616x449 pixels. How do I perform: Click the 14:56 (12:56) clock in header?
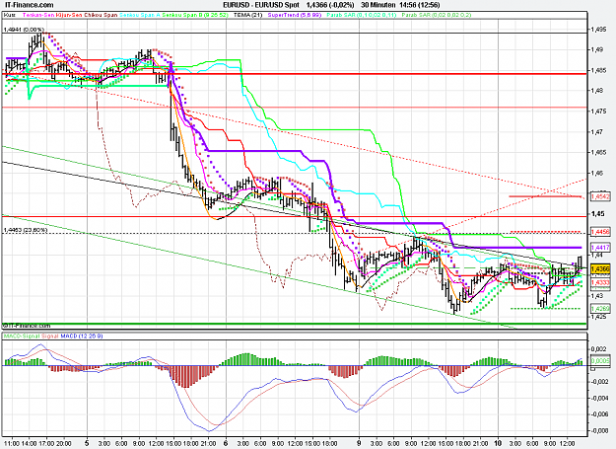click(x=420, y=5)
